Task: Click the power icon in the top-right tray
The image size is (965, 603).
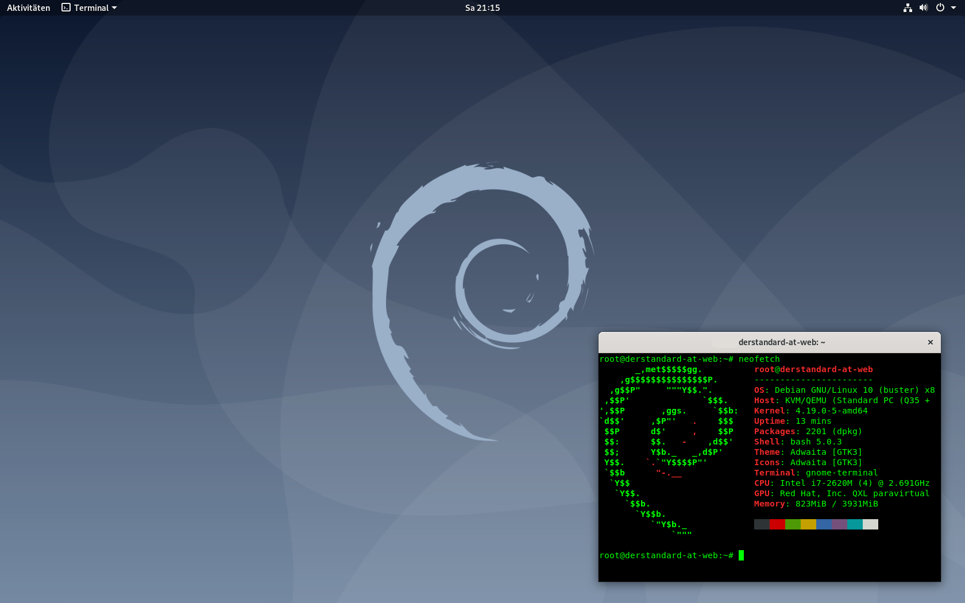Action: pos(939,7)
